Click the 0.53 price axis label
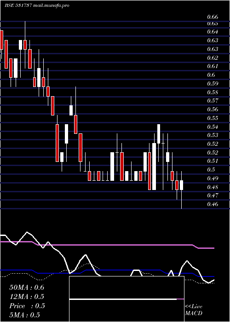The width and height of the screenshot is (230, 322). coord(213,135)
